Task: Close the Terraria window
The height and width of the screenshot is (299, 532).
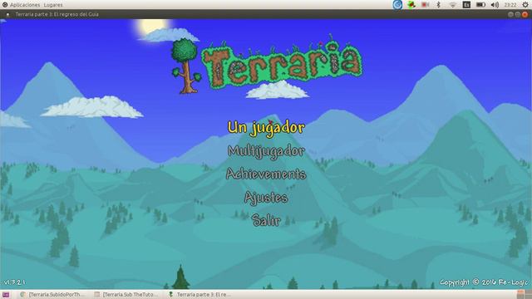Action: [x=525, y=14]
